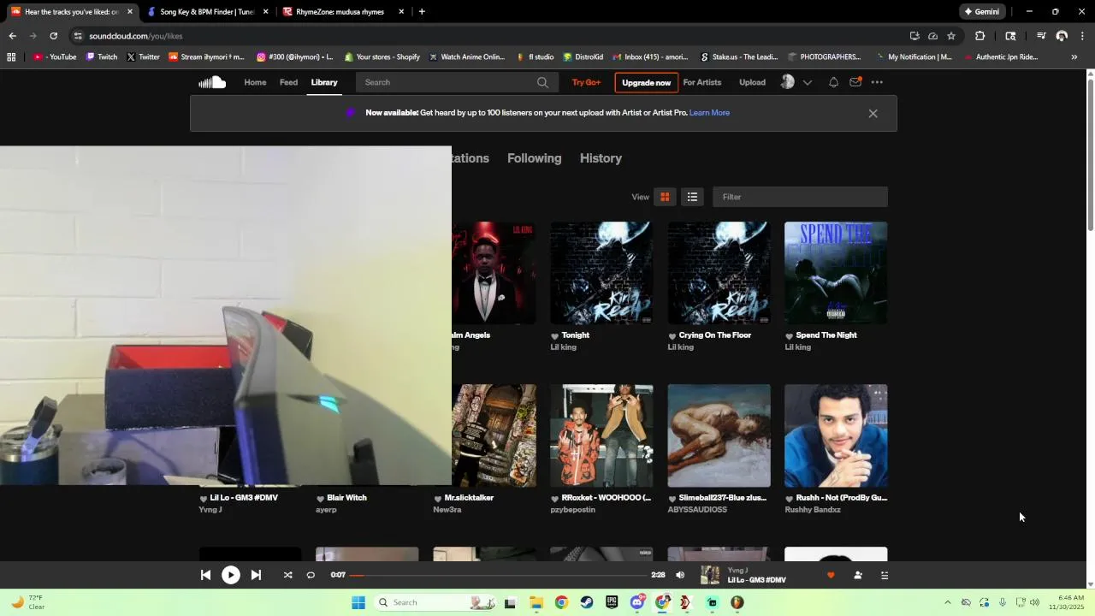
Task: Toggle shuffle in the player bar
Action: [x=288, y=575]
